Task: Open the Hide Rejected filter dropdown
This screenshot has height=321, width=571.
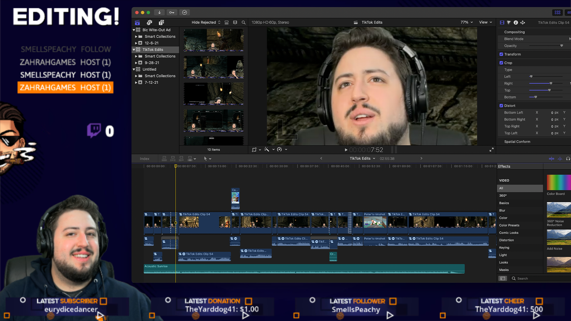Action: point(205,22)
